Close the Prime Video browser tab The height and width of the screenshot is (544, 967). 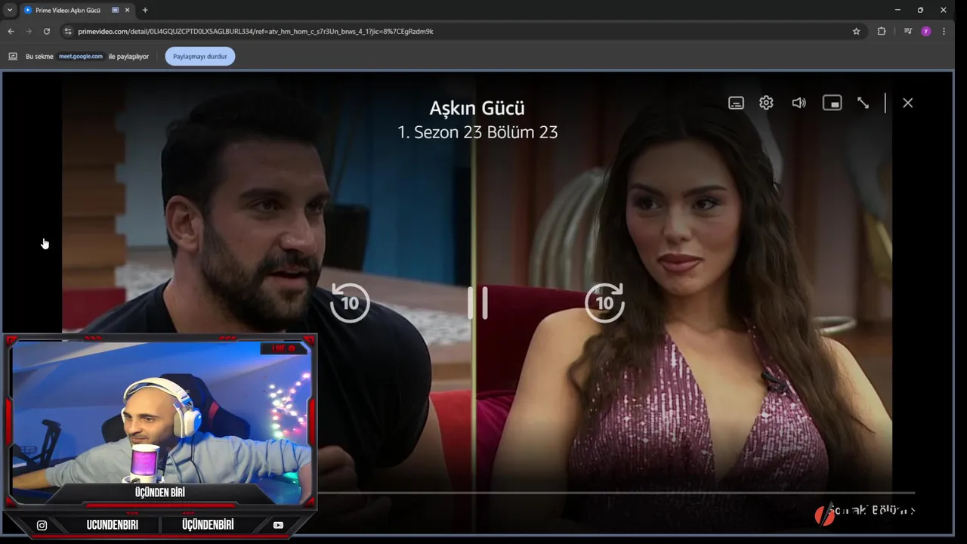pyautogui.click(x=127, y=10)
